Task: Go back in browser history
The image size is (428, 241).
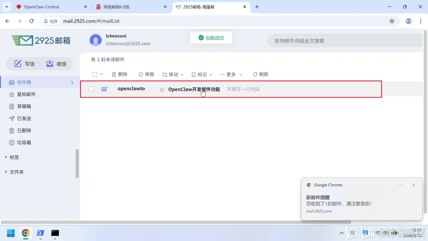Action: click(x=8, y=21)
